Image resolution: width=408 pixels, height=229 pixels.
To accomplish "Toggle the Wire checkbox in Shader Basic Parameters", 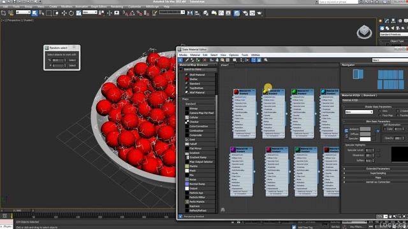I will click(381, 111).
